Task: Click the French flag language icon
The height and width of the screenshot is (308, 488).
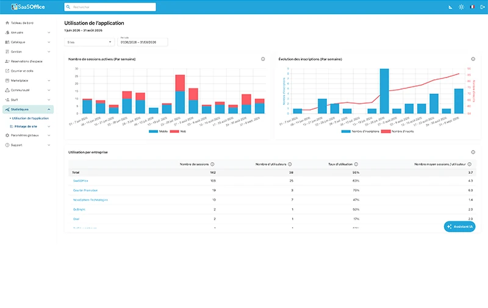Action: pos(472,7)
